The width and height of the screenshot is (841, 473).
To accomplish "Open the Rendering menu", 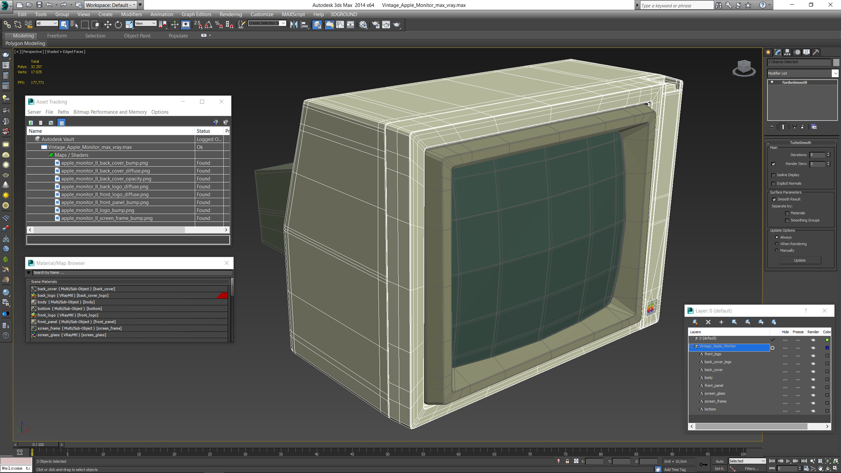I will [x=230, y=14].
